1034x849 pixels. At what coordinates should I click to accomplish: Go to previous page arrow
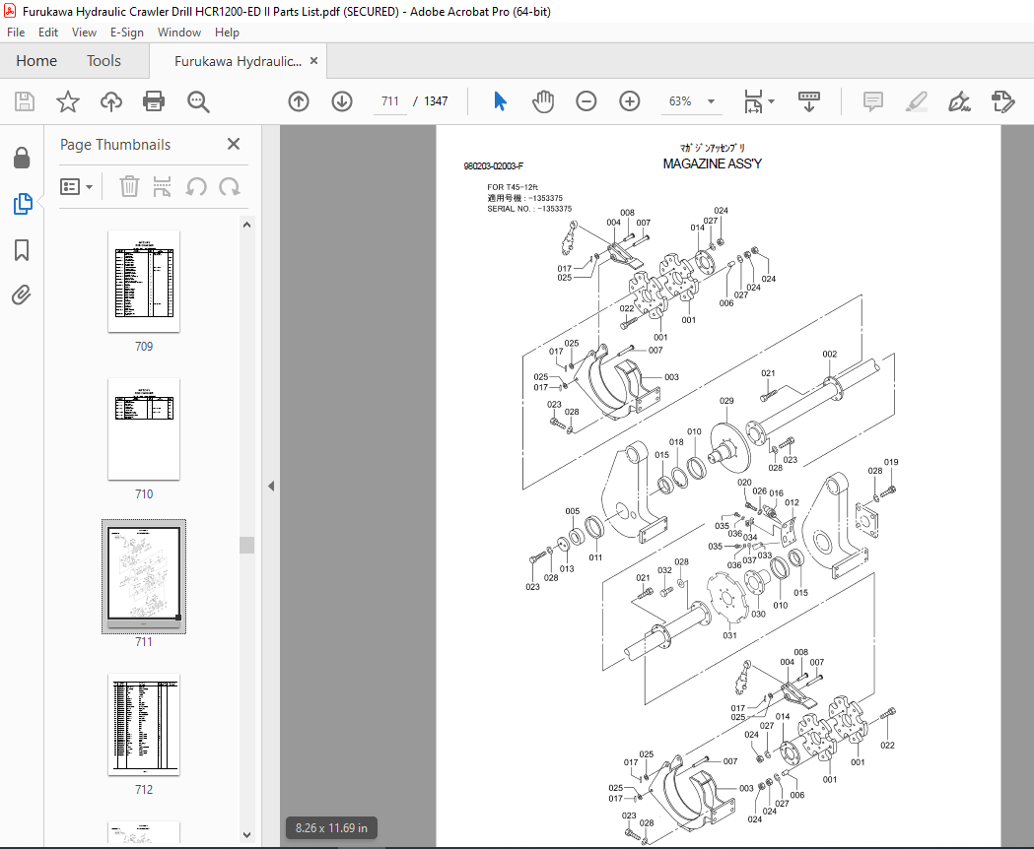(299, 101)
